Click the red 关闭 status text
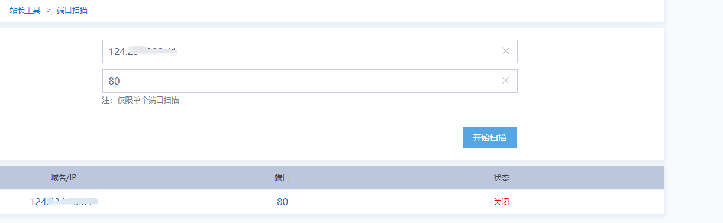Viewport: 723px width, 223px height. [501, 202]
